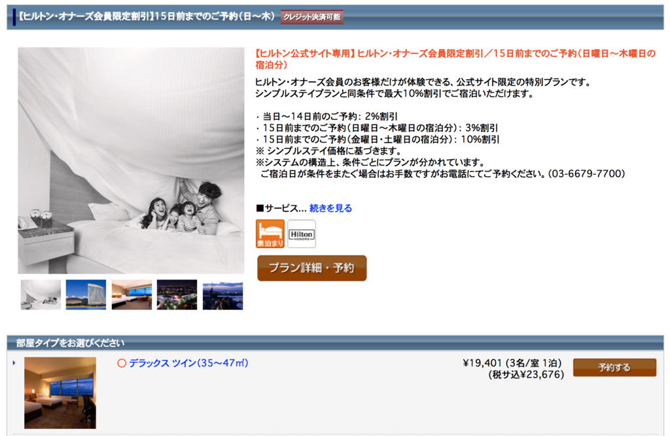The image size is (670, 436).
Task: Click the orange plan title heading
Action: coord(455,59)
